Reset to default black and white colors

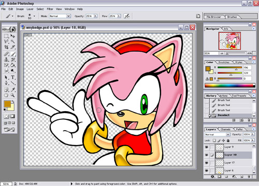click(x=5, y=110)
